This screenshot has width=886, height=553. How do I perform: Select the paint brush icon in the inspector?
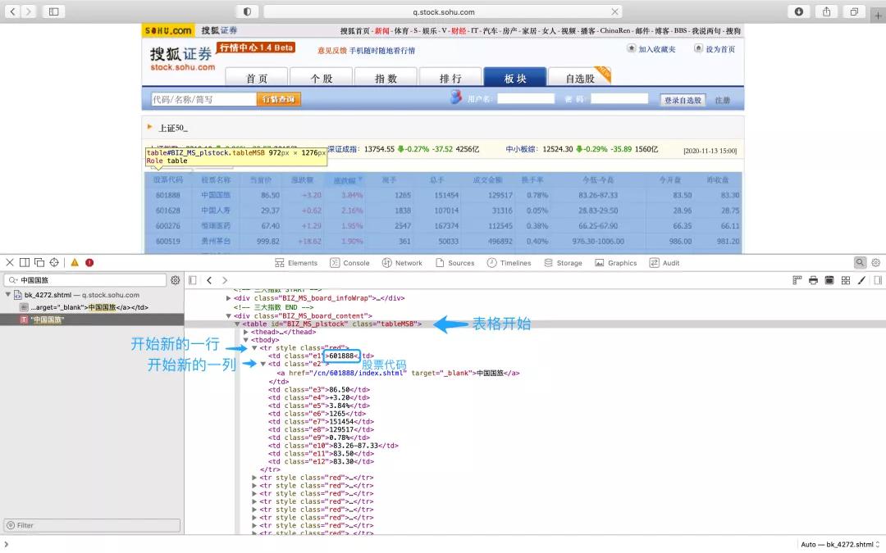point(861,280)
